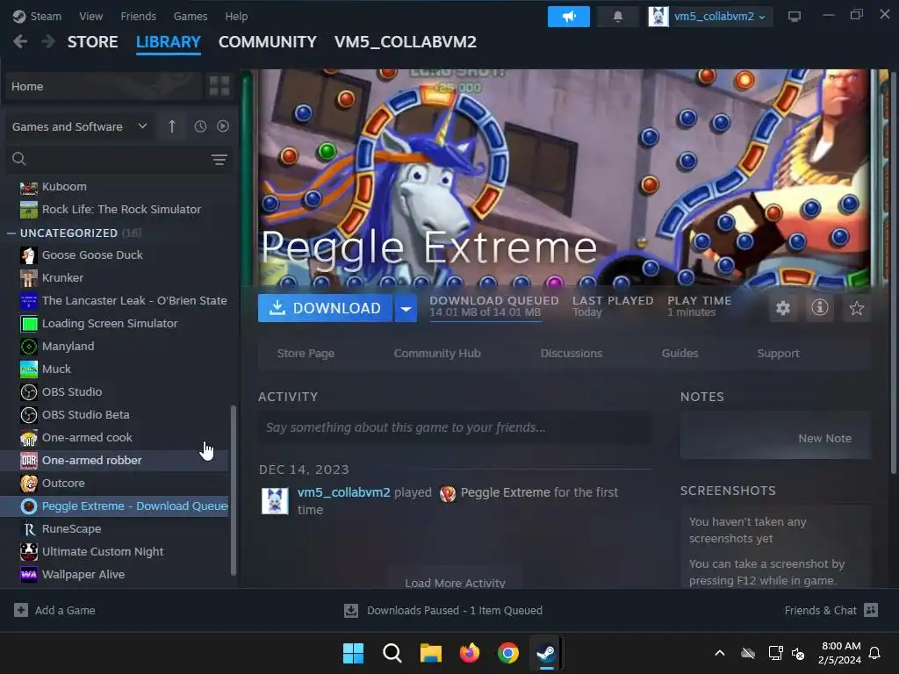Open the advanced filter options icon

tap(219, 160)
